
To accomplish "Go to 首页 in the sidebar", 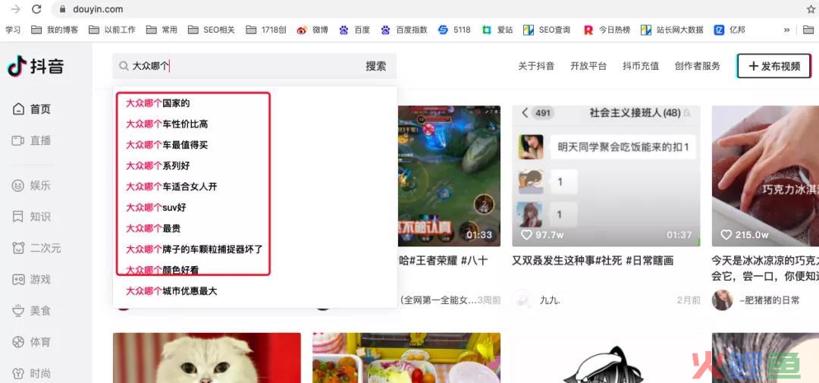I will 32,109.
